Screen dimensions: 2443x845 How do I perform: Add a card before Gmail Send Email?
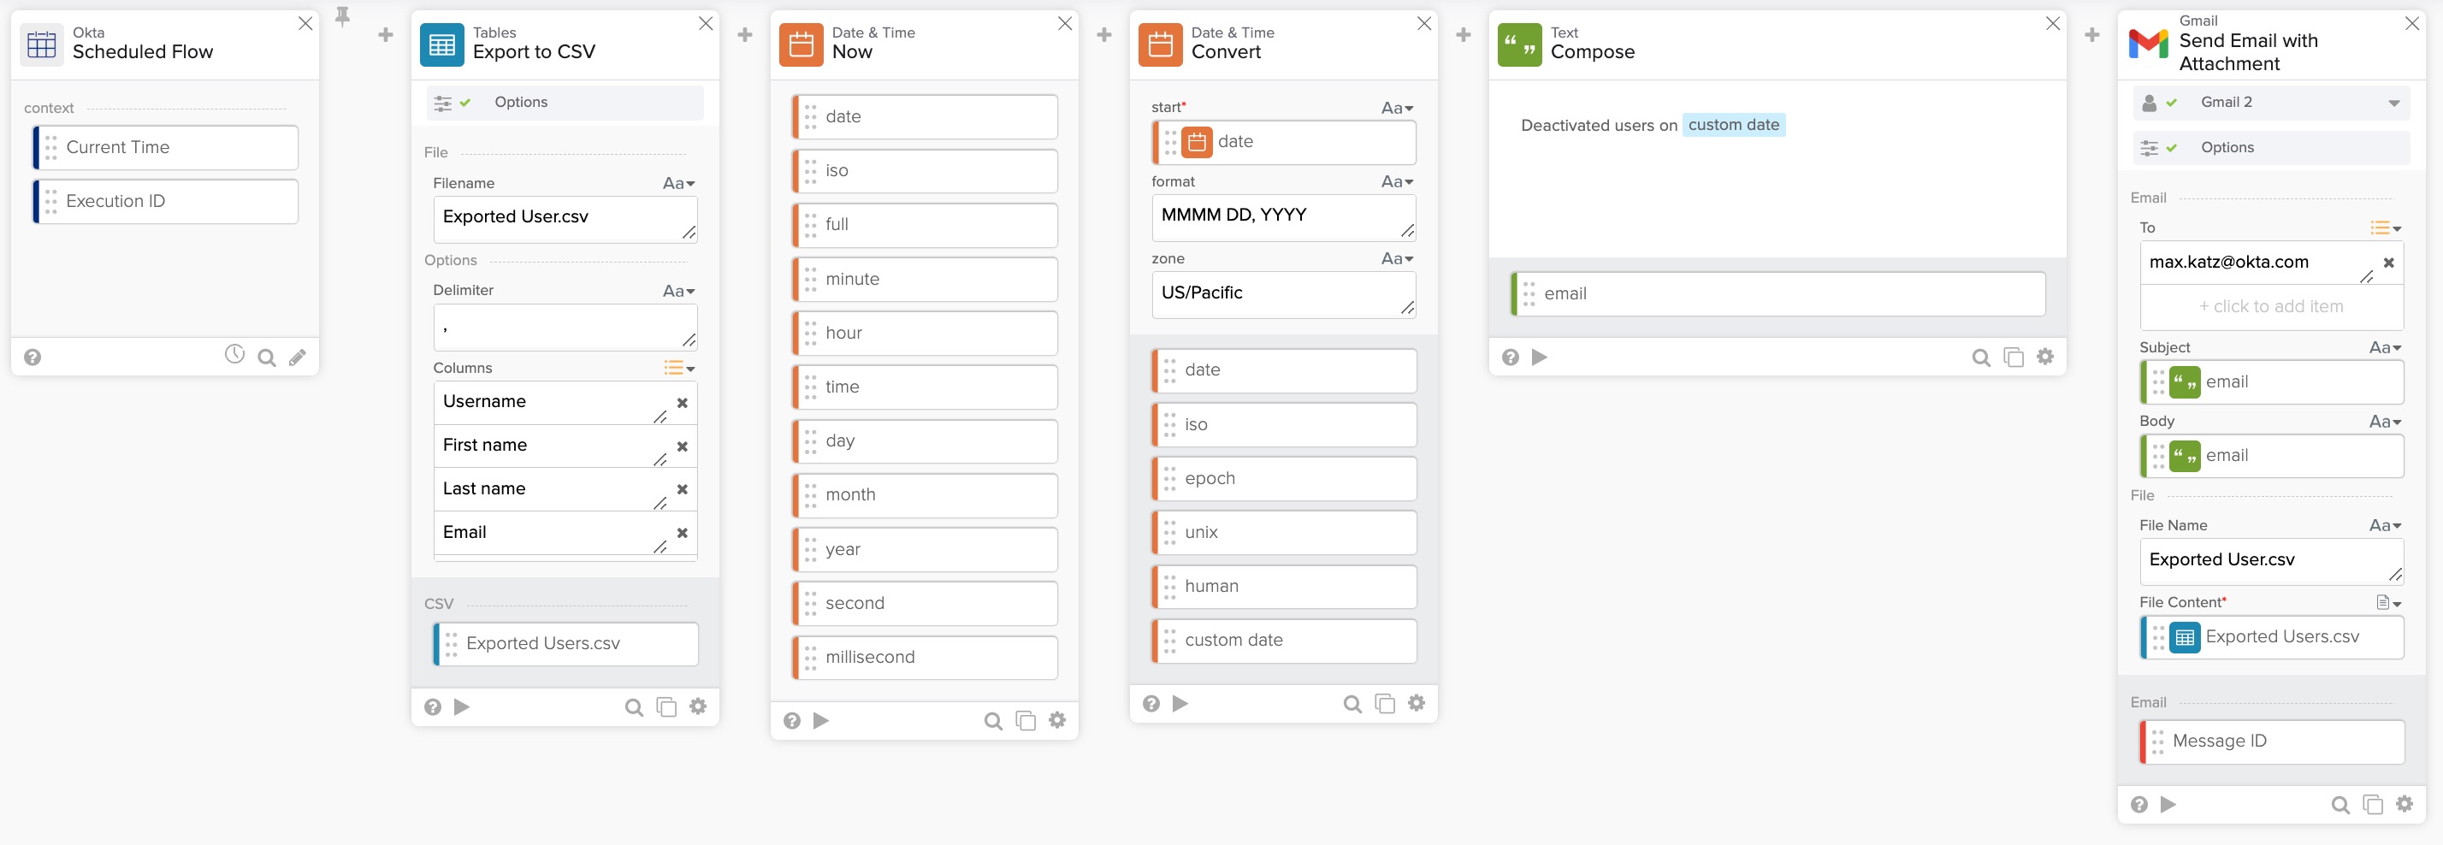2092,35
